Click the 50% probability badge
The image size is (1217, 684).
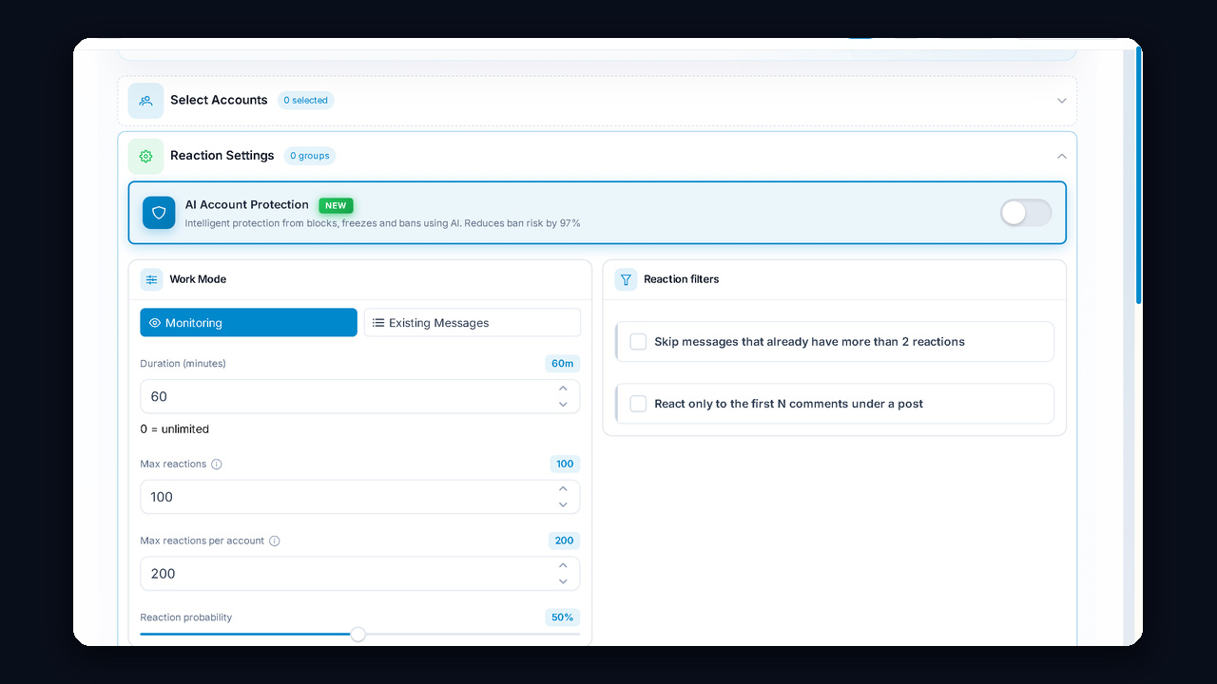coord(562,617)
